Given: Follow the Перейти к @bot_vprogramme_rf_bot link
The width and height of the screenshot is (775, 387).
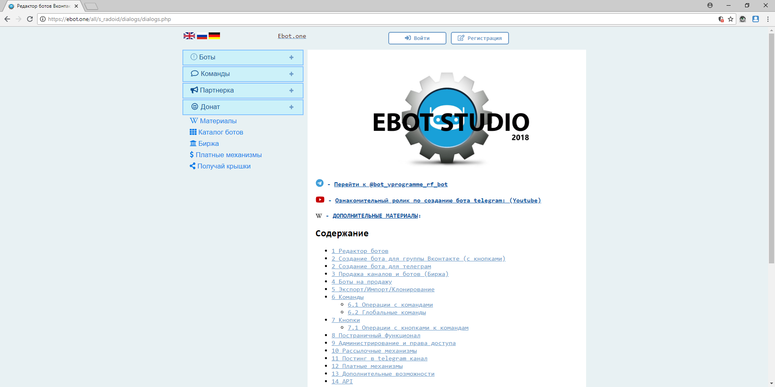Looking at the screenshot, I should [x=391, y=184].
